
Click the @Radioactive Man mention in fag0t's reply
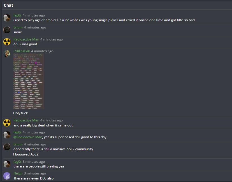(28, 137)
